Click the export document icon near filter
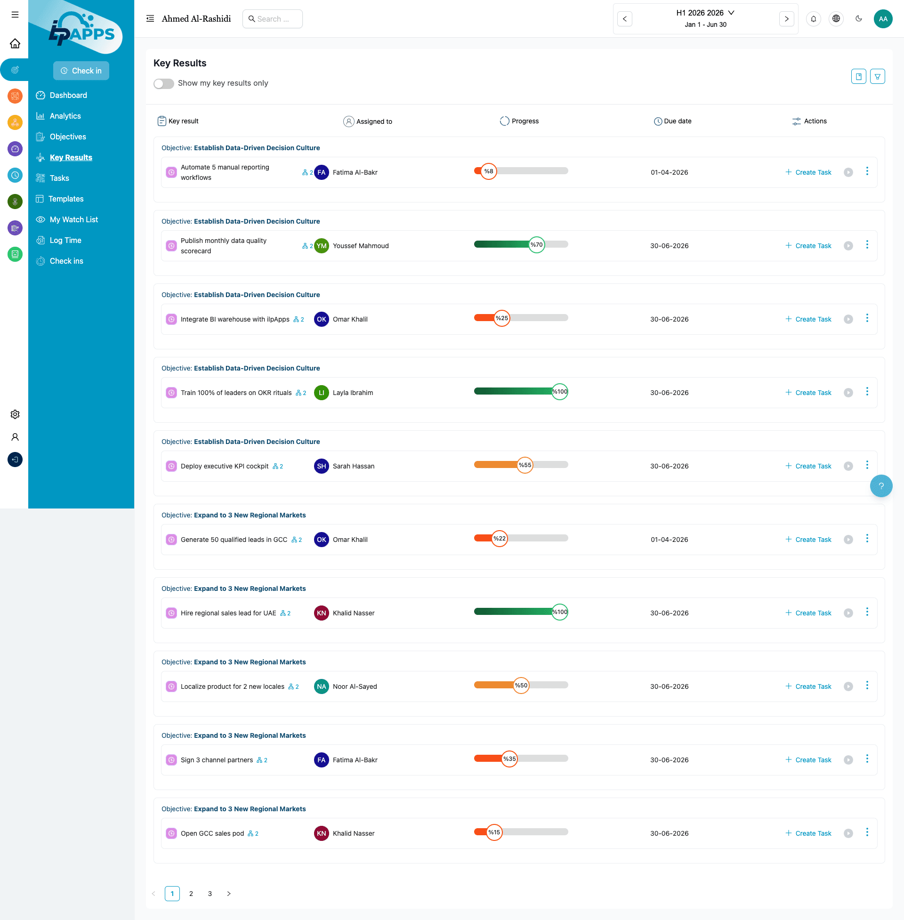904x920 pixels. click(x=858, y=76)
